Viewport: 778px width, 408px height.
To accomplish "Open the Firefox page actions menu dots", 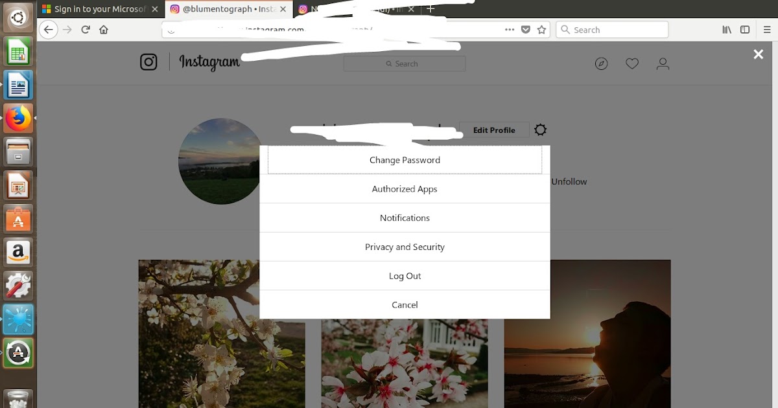I will [x=510, y=30].
